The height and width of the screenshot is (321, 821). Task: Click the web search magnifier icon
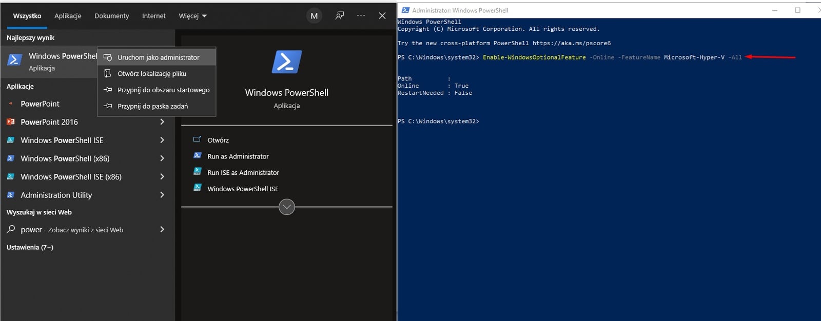coord(11,229)
